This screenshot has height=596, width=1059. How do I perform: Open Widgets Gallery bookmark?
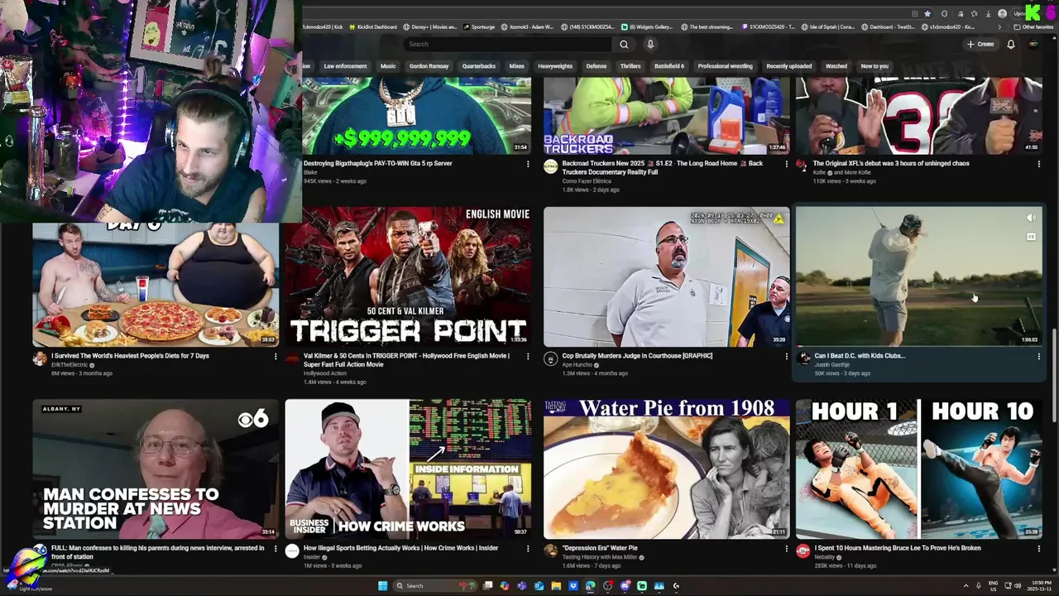click(x=649, y=26)
